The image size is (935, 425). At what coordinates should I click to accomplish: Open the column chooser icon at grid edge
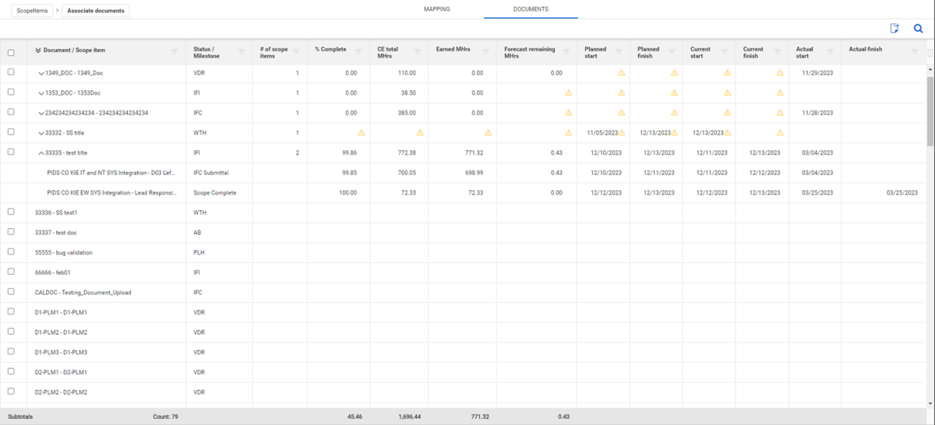[929, 52]
